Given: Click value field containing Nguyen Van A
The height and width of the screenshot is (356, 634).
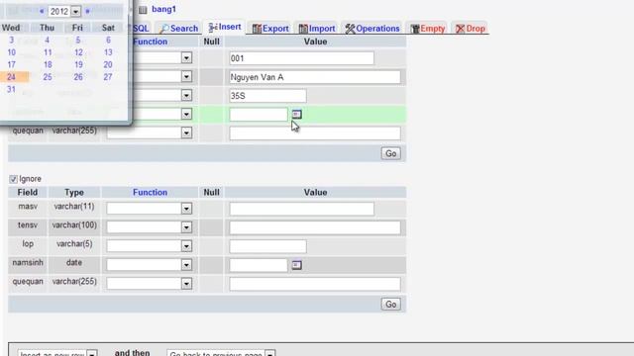Looking at the screenshot, I should (315, 77).
